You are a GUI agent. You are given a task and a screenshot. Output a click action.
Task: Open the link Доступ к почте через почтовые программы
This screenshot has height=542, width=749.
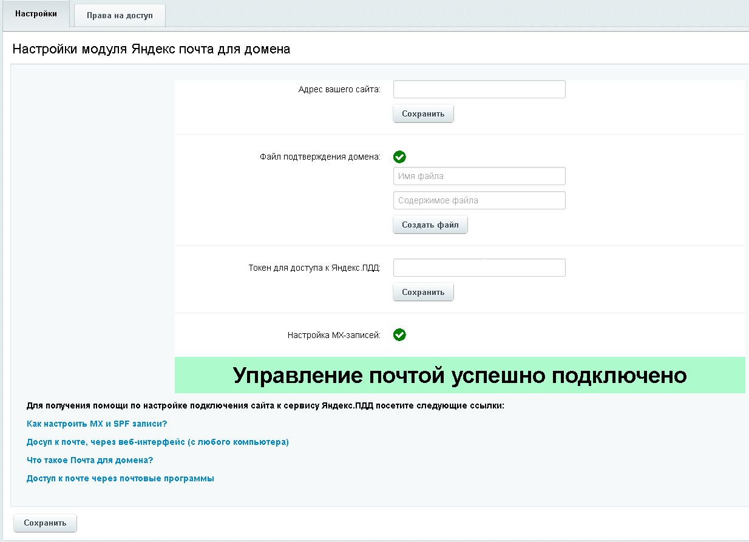(120, 478)
